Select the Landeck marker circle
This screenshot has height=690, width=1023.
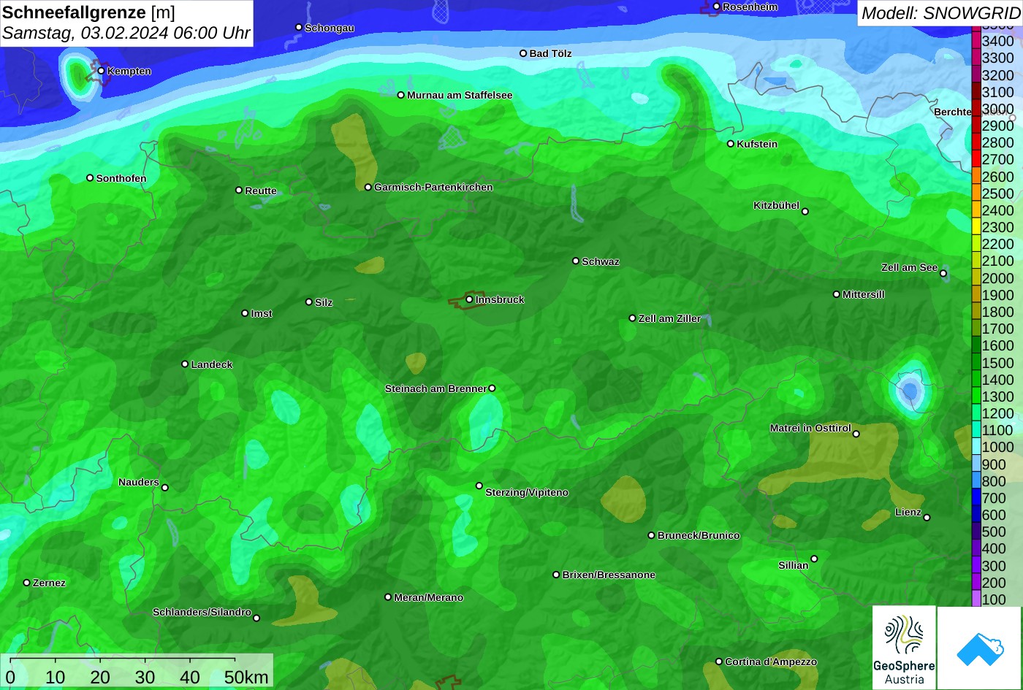point(185,364)
